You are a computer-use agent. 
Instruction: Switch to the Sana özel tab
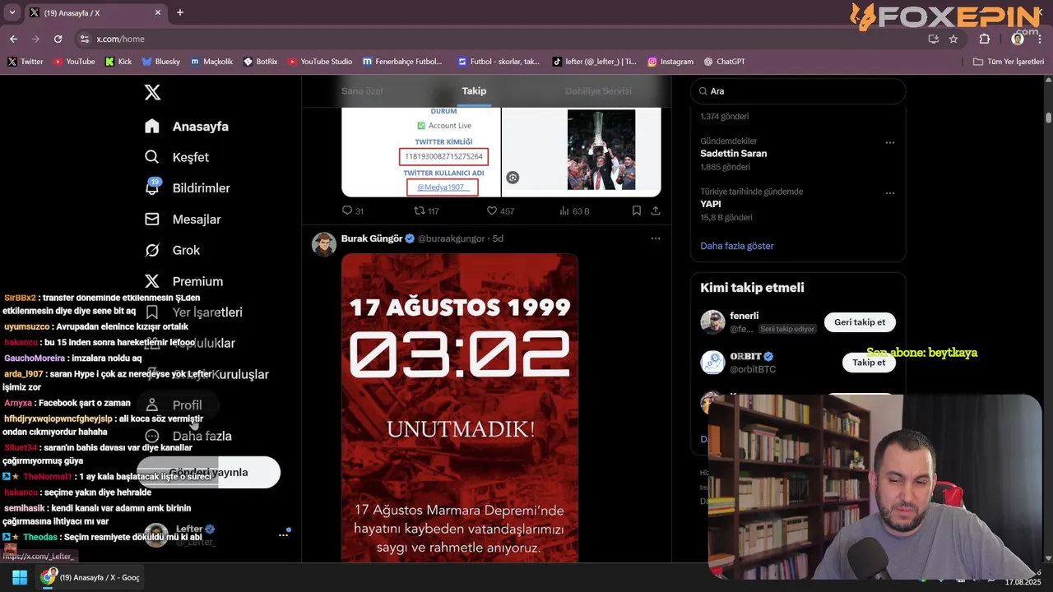point(363,91)
